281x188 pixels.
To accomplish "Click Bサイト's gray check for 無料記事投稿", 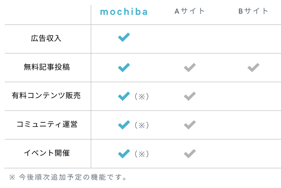I will pos(253,68).
